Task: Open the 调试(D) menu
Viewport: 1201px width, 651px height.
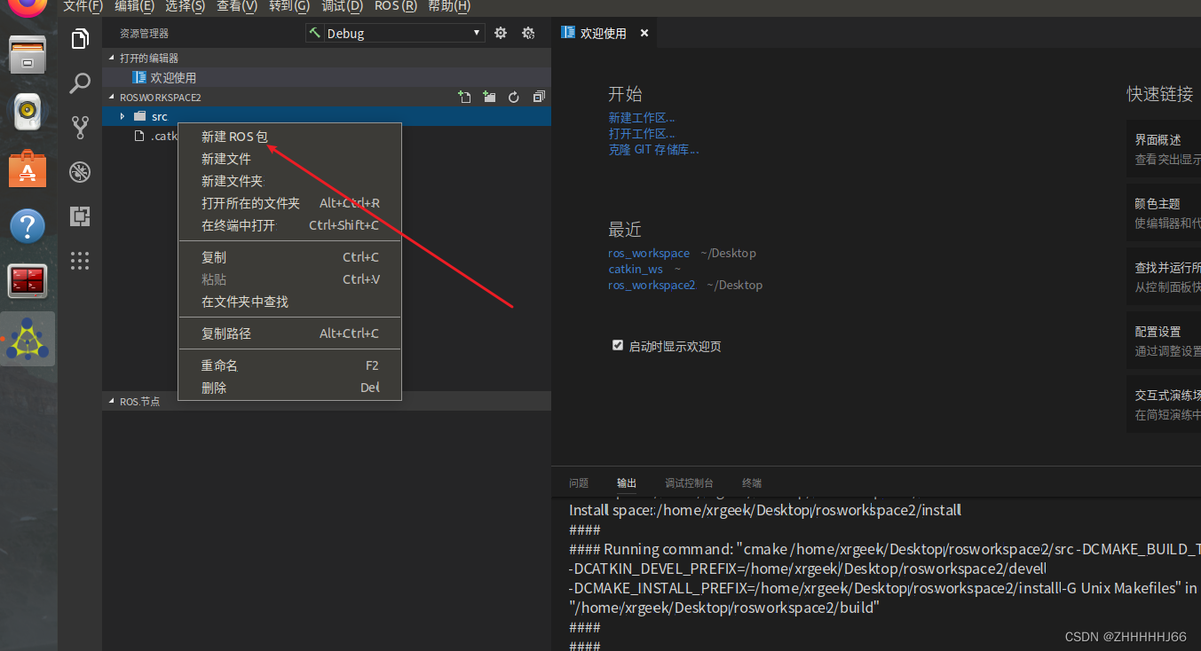Action: [x=342, y=6]
